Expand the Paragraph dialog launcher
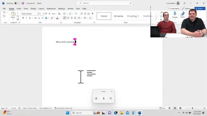The height and width of the screenshot is (116, 207). click(94, 23)
